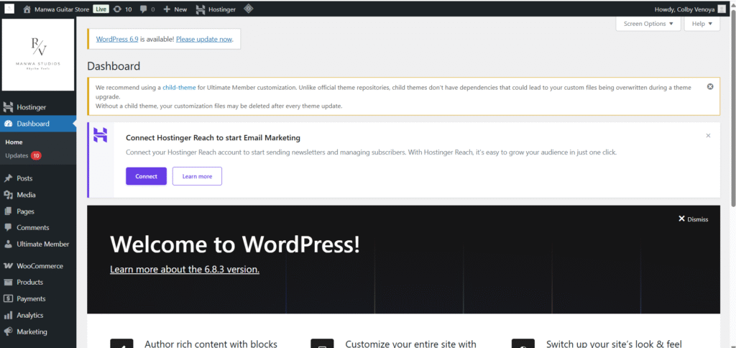
Task: Click the purple Connect button
Action: [x=146, y=176]
